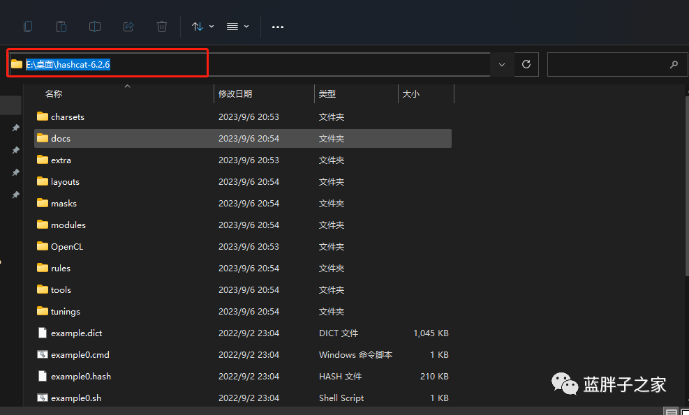The width and height of the screenshot is (689, 415).
Task: Click the address bar folder icon
Action: [17, 64]
